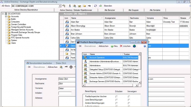Select the Users folder in tree
191x107 pixels.
click(x=13, y=43)
